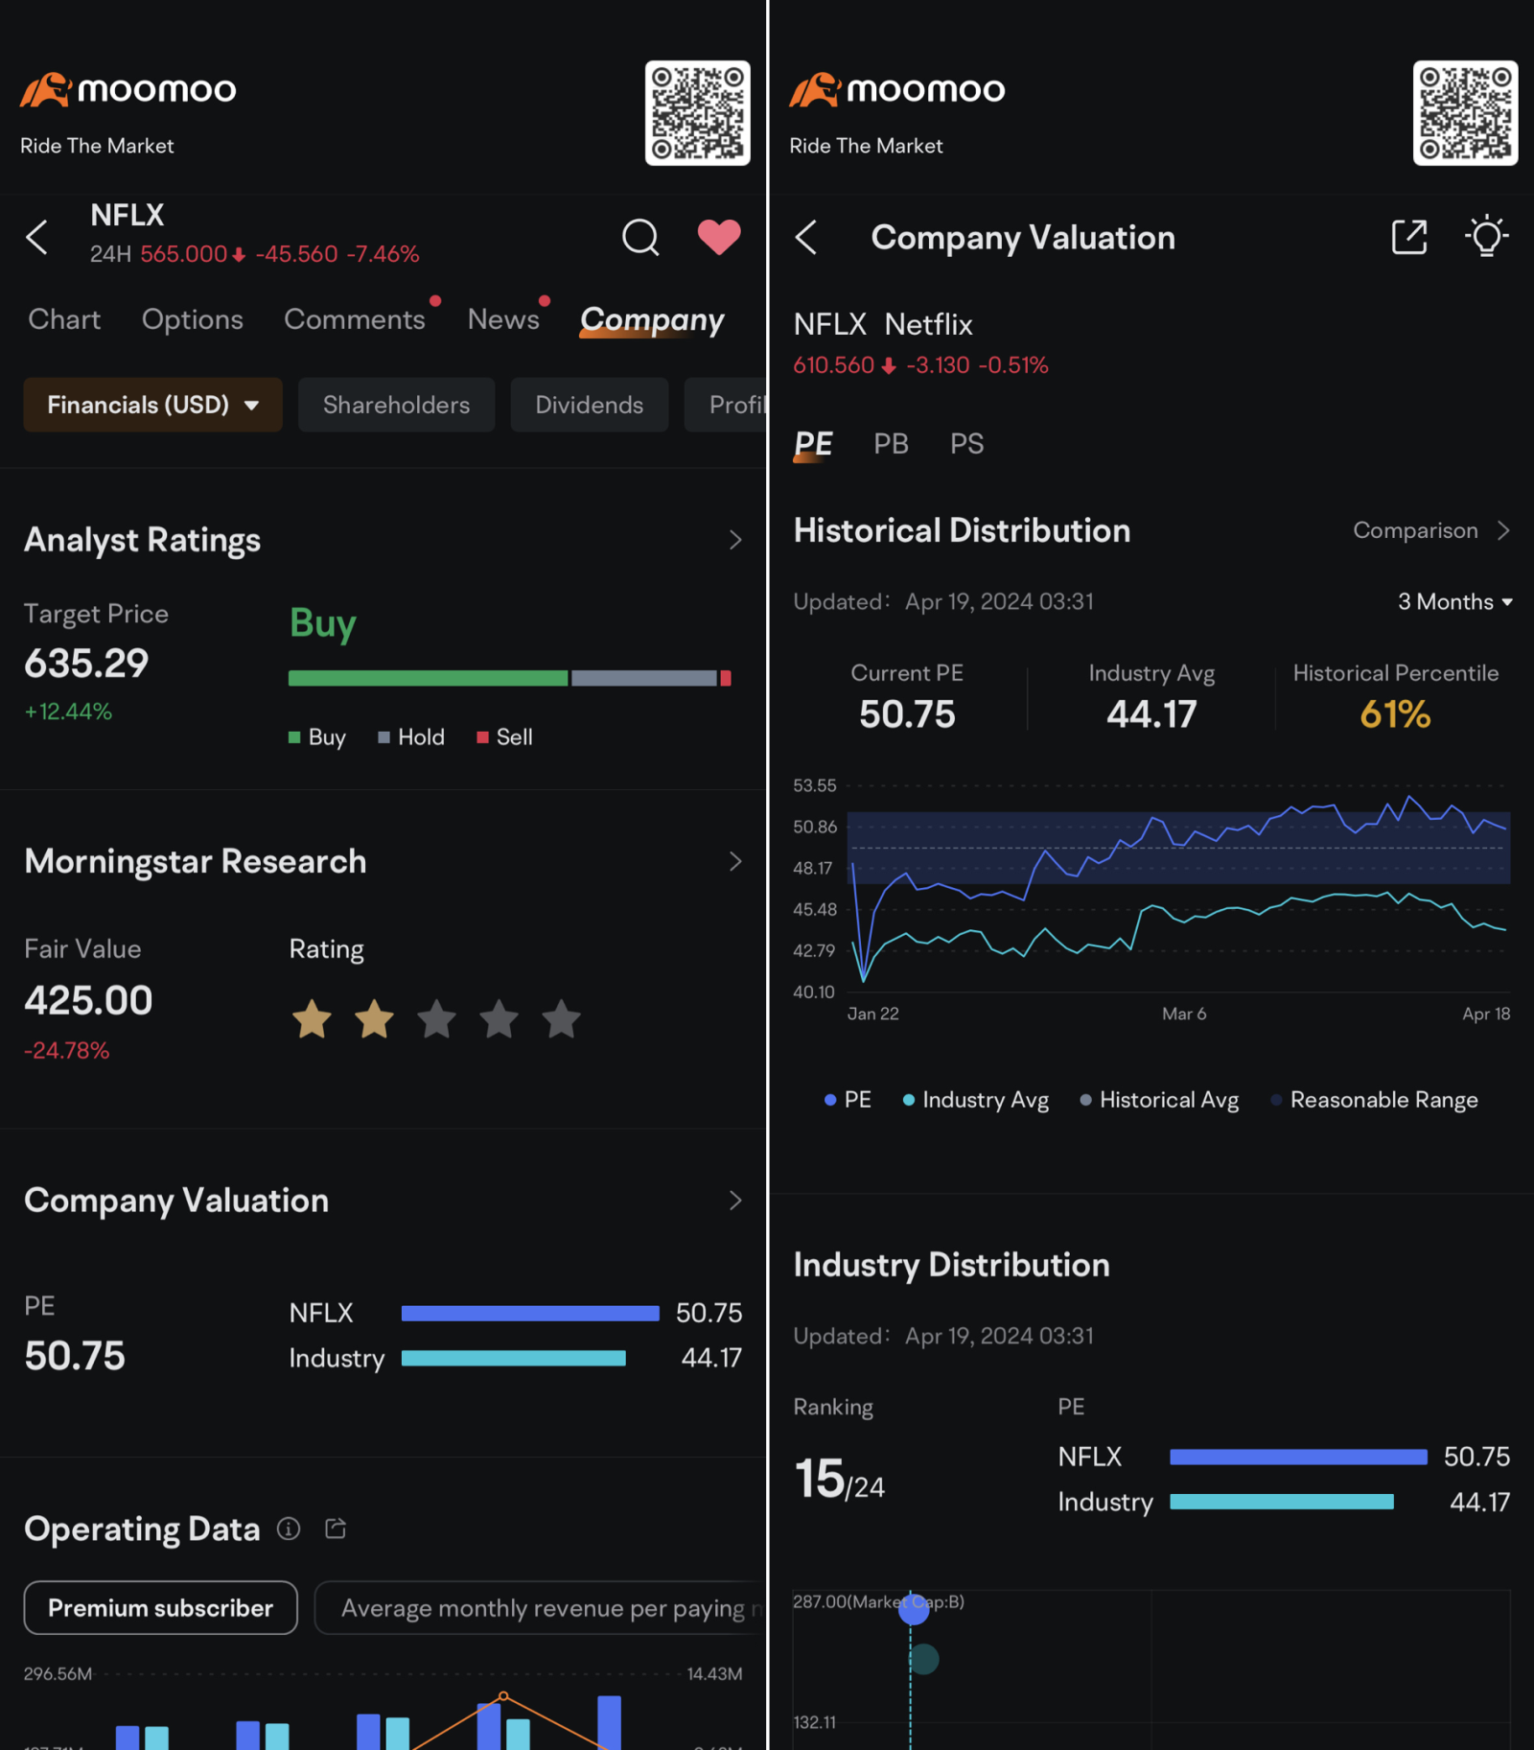
Task: Expand Company Valuation chevron
Action: (x=735, y=1201)
